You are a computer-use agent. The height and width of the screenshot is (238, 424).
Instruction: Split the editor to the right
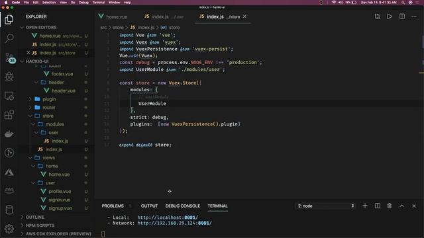[402, 17]
